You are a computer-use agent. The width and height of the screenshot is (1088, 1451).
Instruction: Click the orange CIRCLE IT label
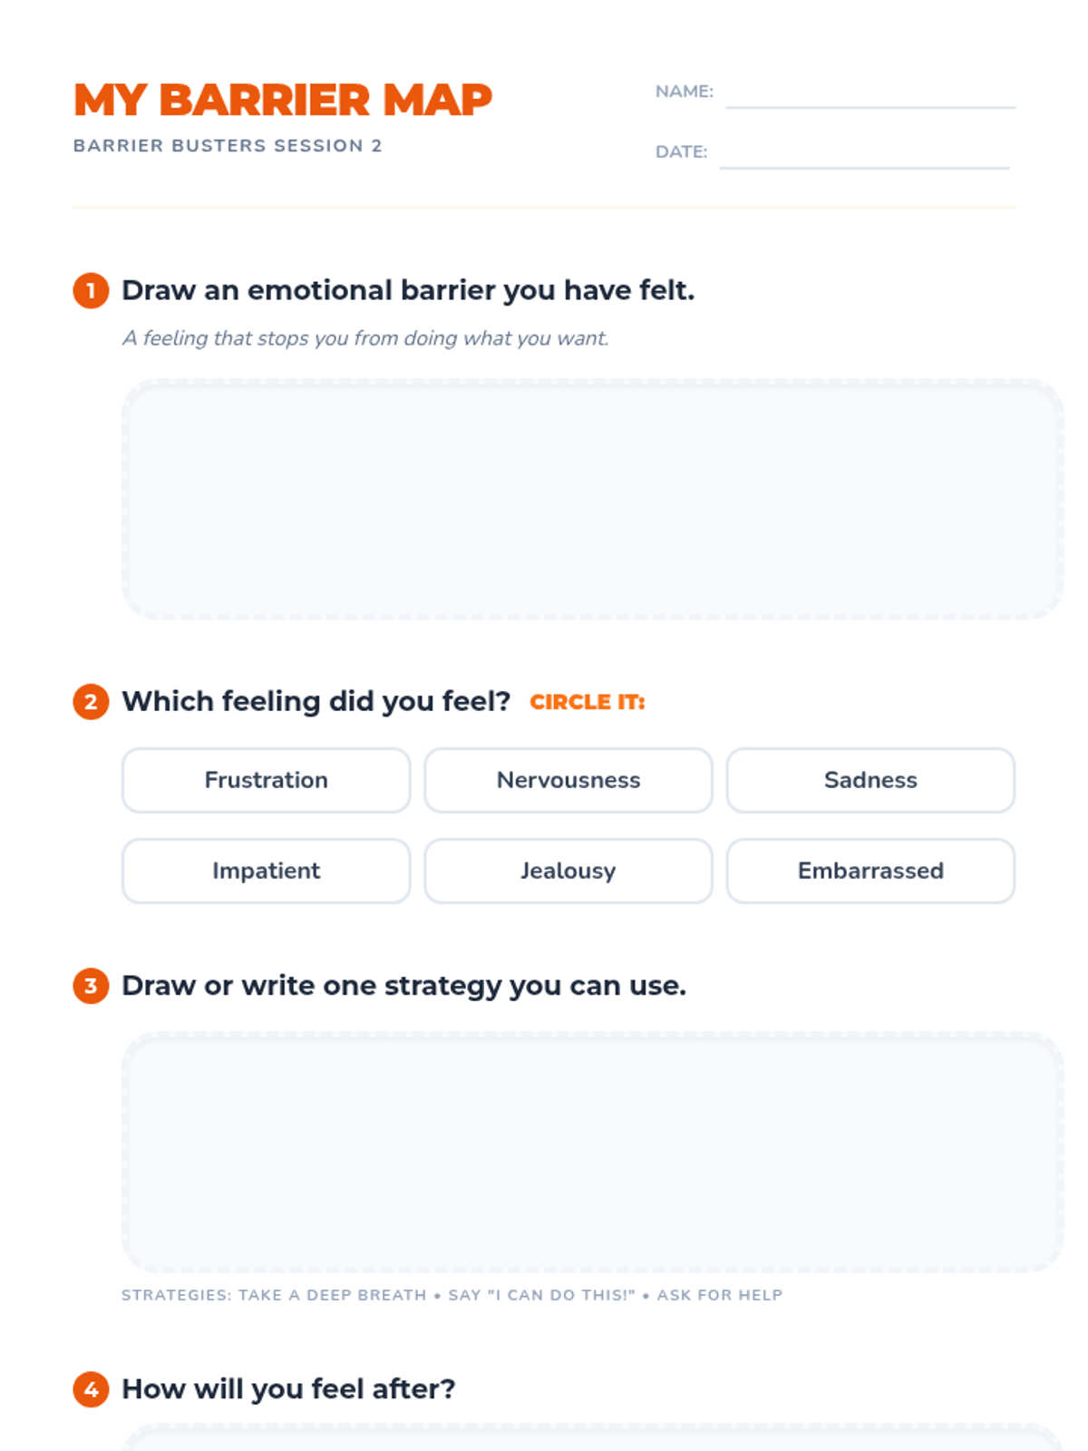point(588,703)
